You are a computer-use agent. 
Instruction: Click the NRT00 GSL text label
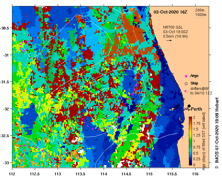coord(173,27)
